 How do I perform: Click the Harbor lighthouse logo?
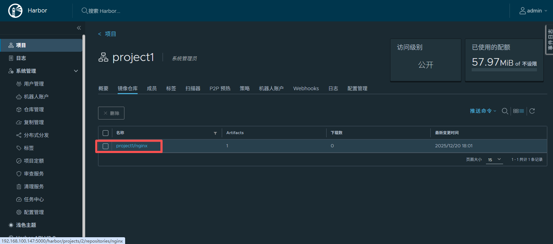click(15, 11)
